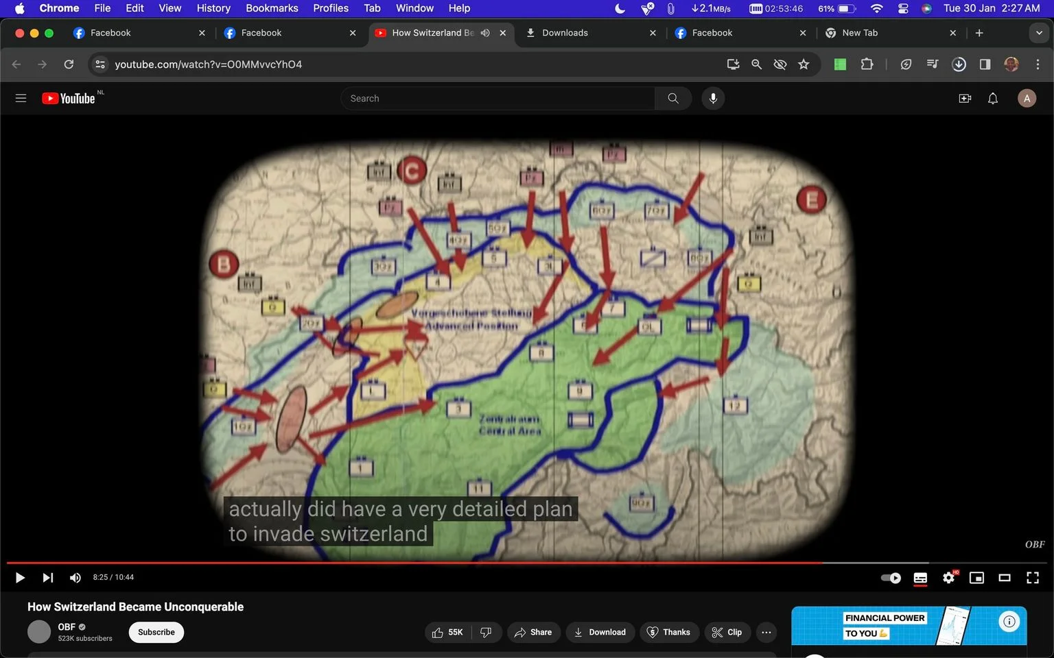Enable miniplayer mode
The width and height of the screenshot is (1054, 658).
(x=976, y=578)
